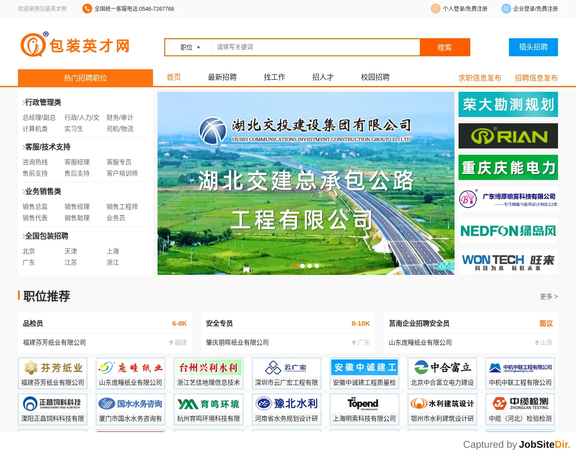
Task: Open 求职信息发布 link
Action: tap(480, 78)
